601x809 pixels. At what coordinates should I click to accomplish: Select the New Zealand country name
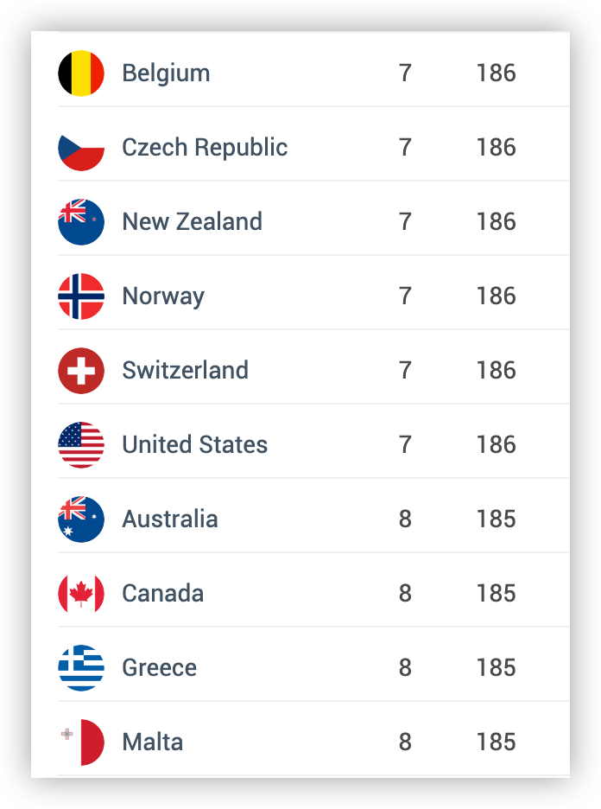coord(193,222)
